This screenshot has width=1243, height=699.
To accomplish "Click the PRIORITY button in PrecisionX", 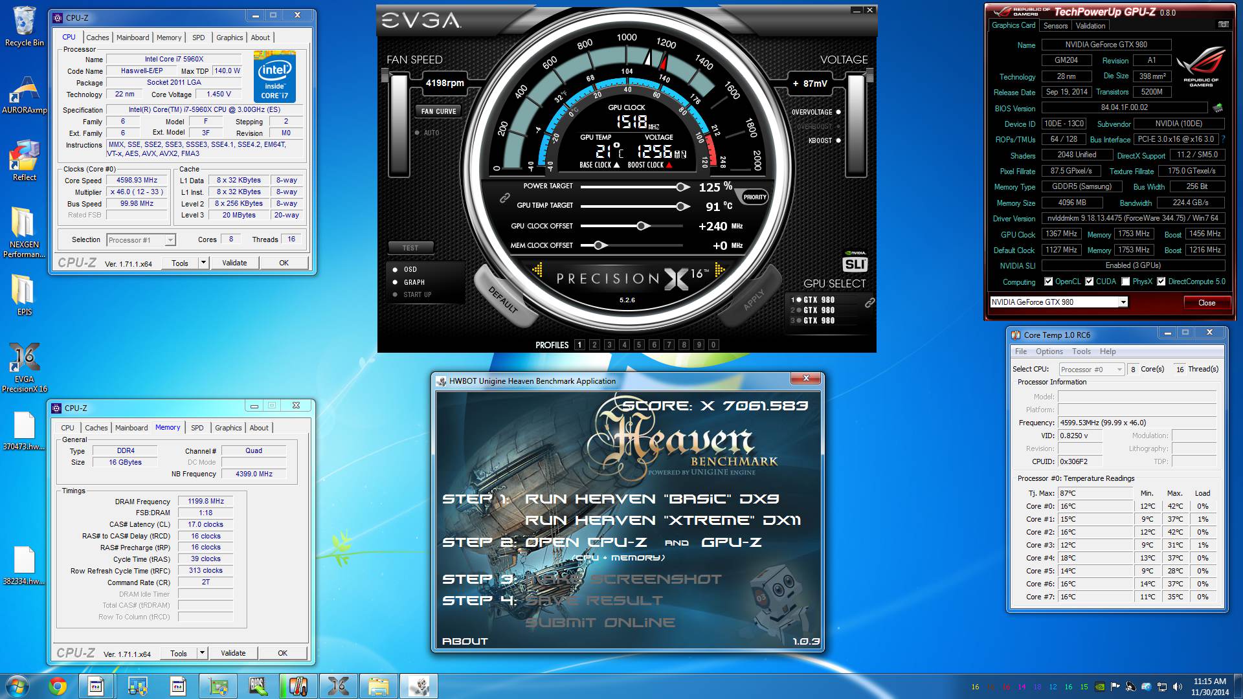I will point(754,197).
